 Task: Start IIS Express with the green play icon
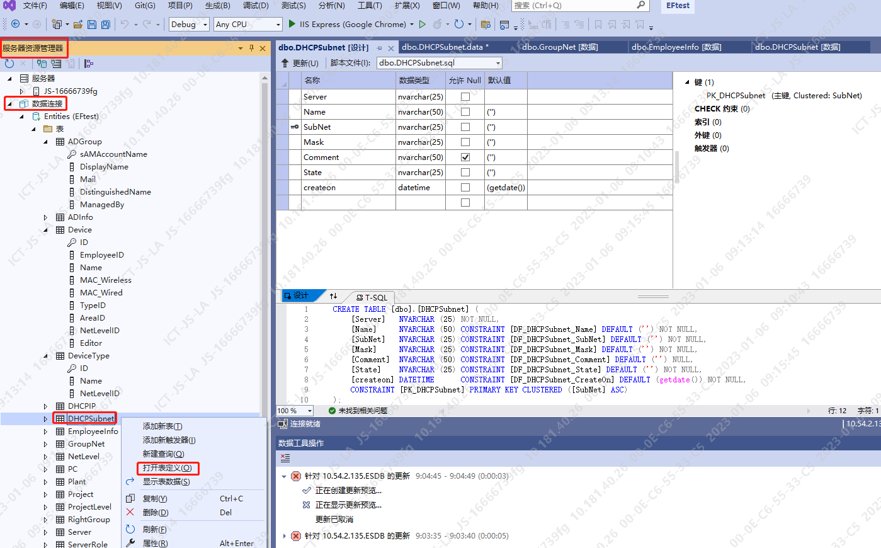click(x=292, y=24)
